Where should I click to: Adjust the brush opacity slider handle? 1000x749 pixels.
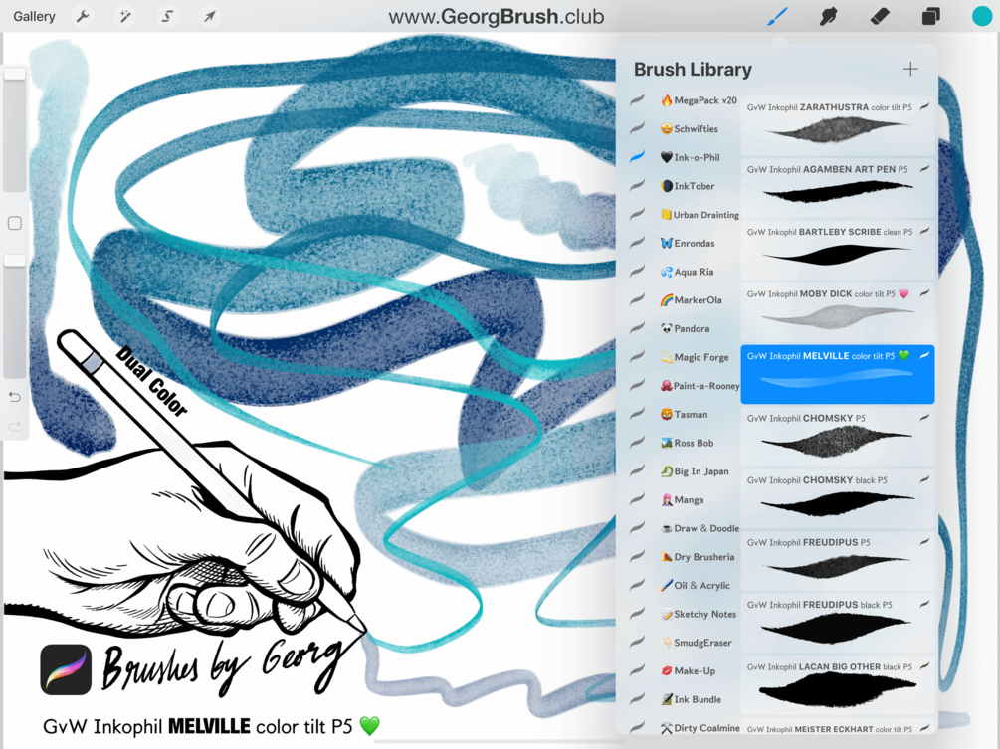coord(15,260)
